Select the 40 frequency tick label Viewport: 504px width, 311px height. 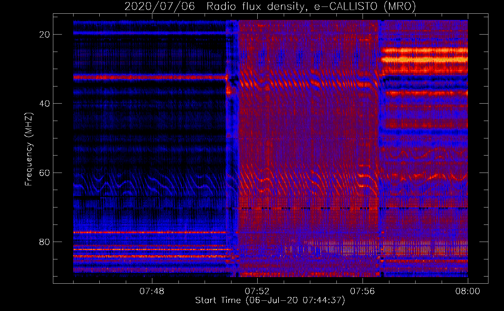pos(45,104)
